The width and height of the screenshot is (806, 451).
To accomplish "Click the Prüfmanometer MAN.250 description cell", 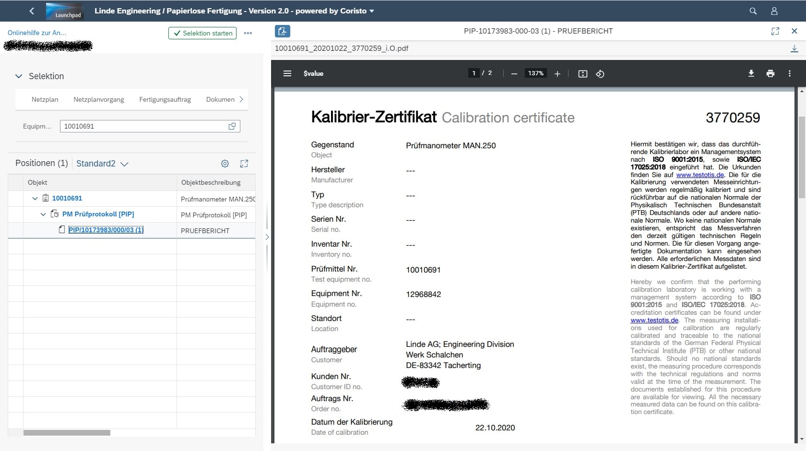I will point(216,199).
